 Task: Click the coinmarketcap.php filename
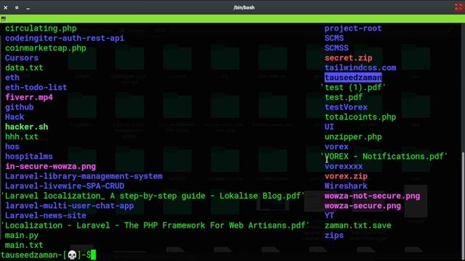pyautogui.click(x=46, y=48)
